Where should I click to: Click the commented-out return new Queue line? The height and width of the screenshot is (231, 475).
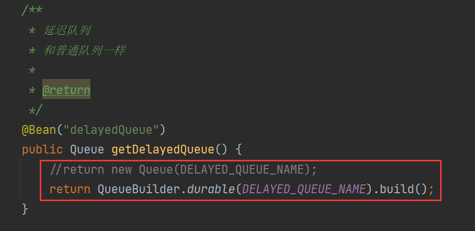click(183, 170)
